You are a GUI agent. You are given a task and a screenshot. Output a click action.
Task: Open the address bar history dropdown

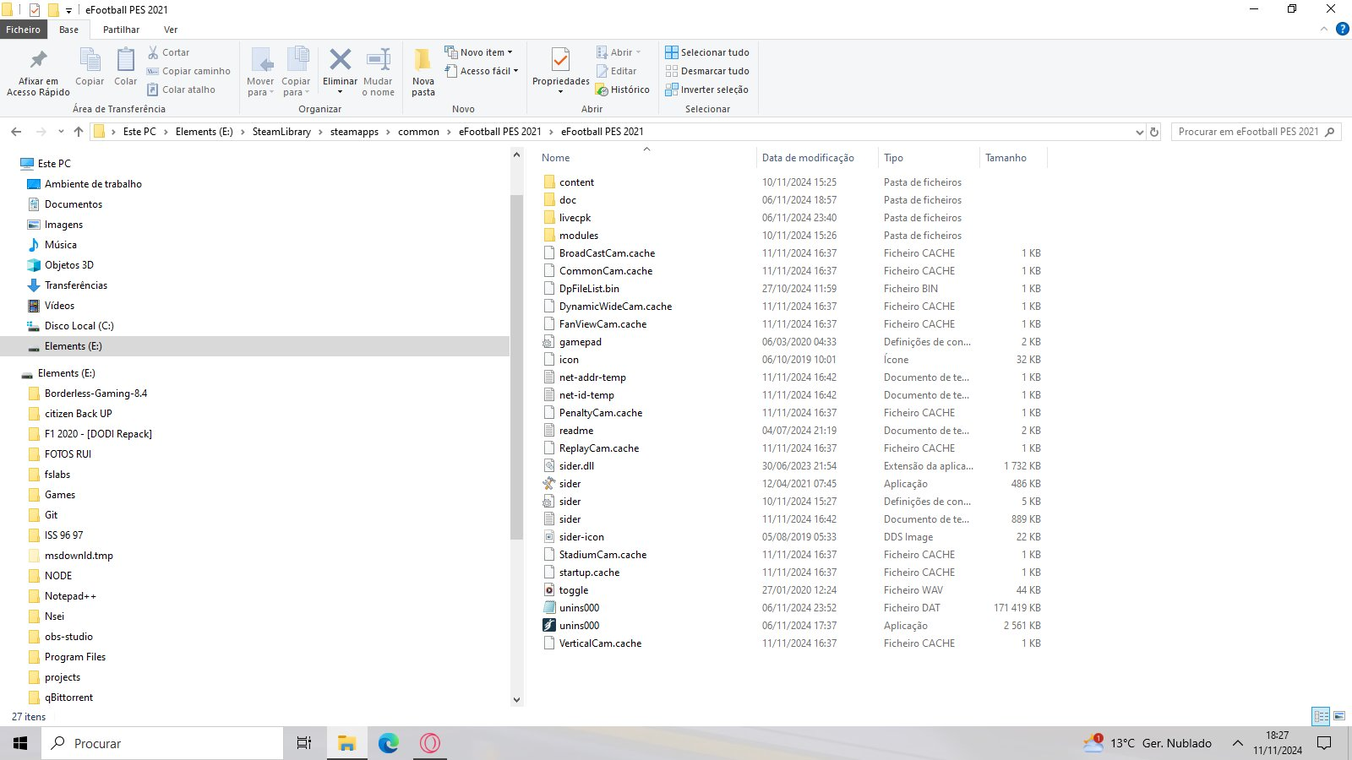point(1139,132)
